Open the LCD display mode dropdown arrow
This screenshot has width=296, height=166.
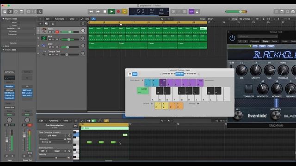pos(167,12)
